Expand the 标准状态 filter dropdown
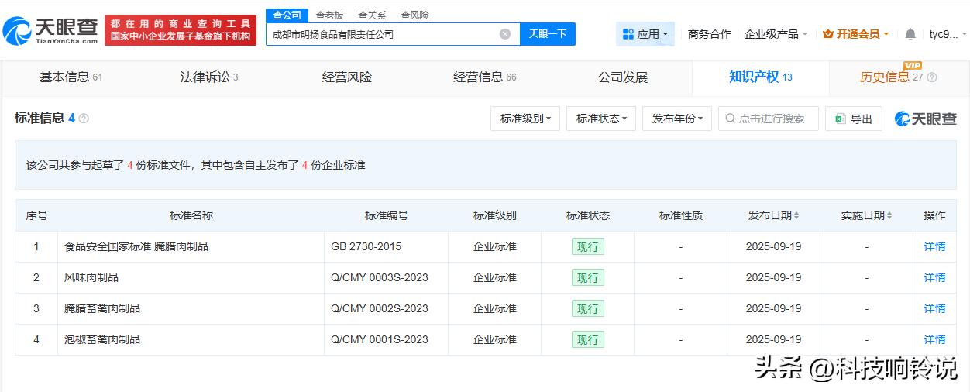970x392 pixels. tap(601, 119)
